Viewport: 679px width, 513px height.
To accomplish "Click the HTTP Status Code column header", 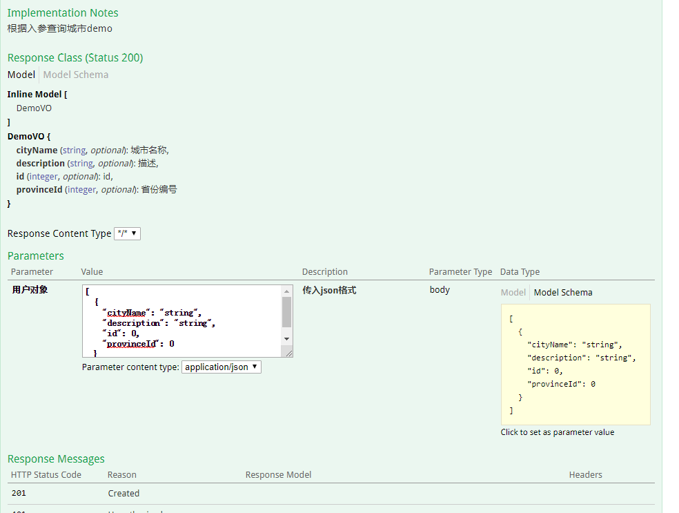I will coord(46,475).
